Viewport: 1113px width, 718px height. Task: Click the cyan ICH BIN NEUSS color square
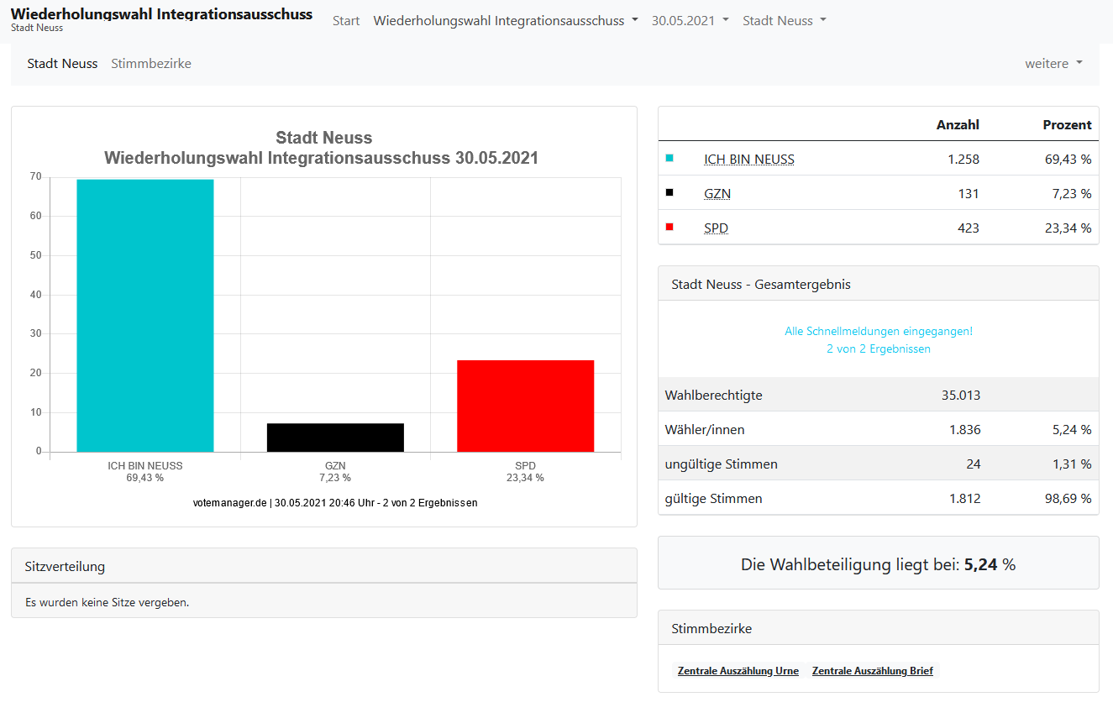669,158
